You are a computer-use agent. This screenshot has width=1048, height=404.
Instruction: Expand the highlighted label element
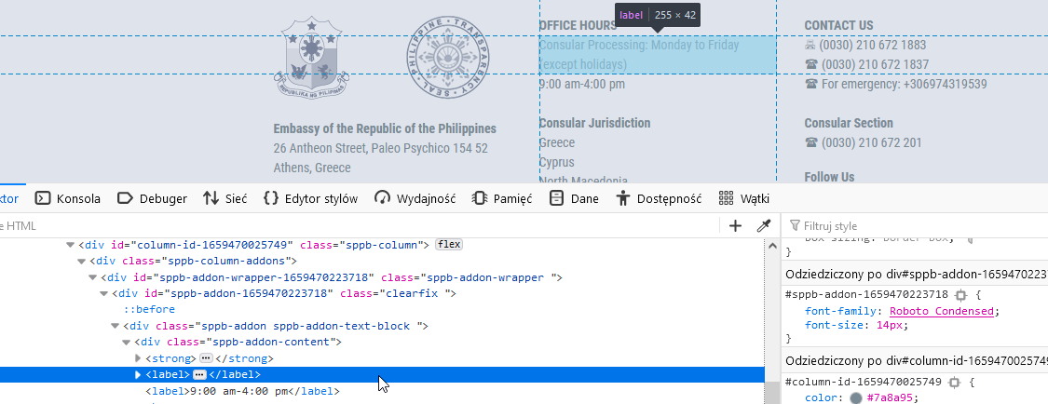click(x=139, y=375)
